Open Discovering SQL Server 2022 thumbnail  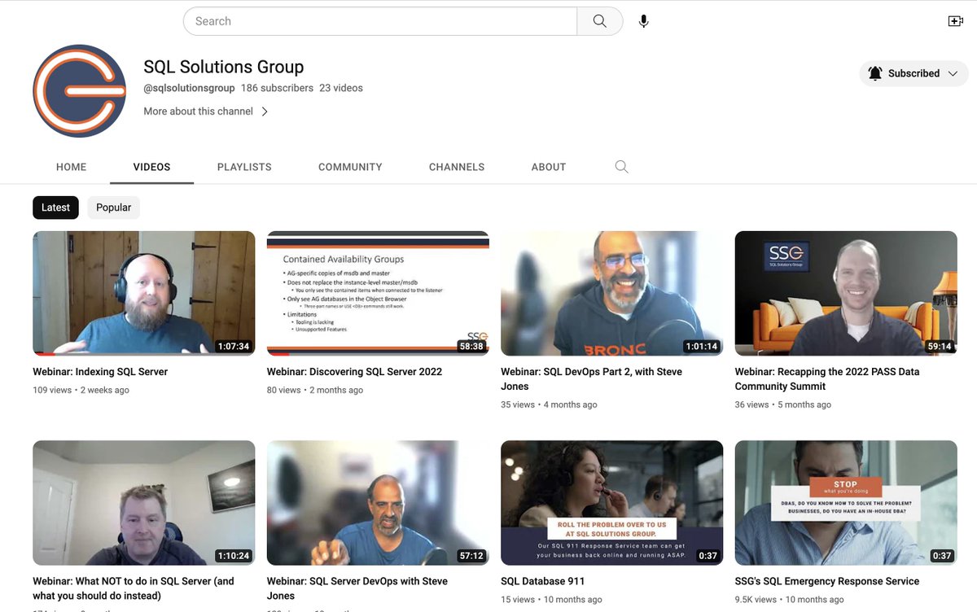tap(378, 294)
